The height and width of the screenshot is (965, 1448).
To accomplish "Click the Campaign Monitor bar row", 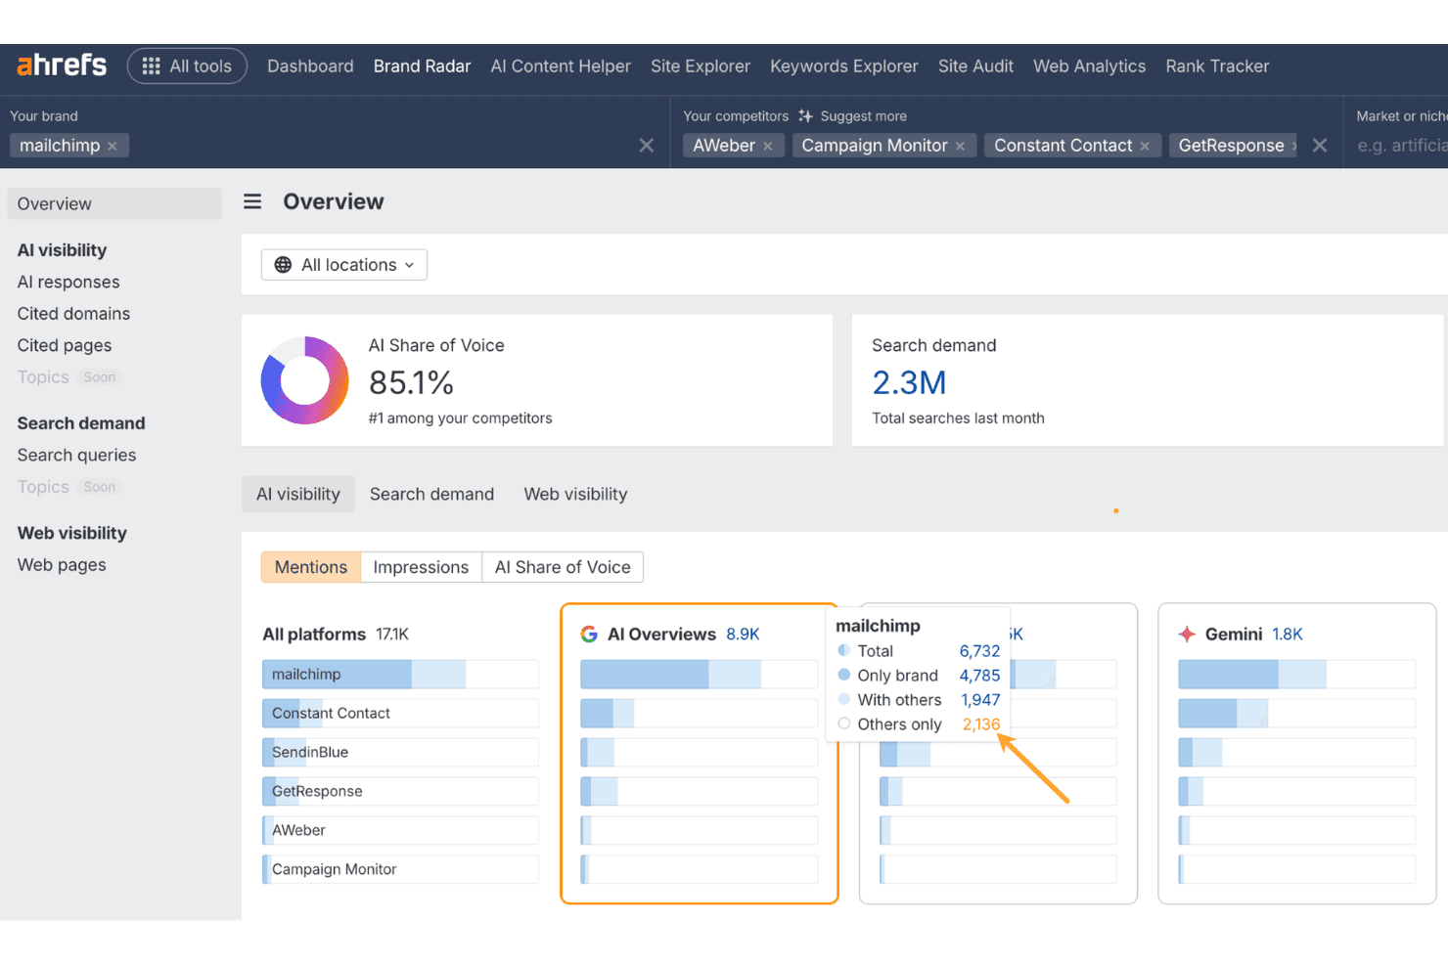I will pyautogui.click(x=400, y=870).
